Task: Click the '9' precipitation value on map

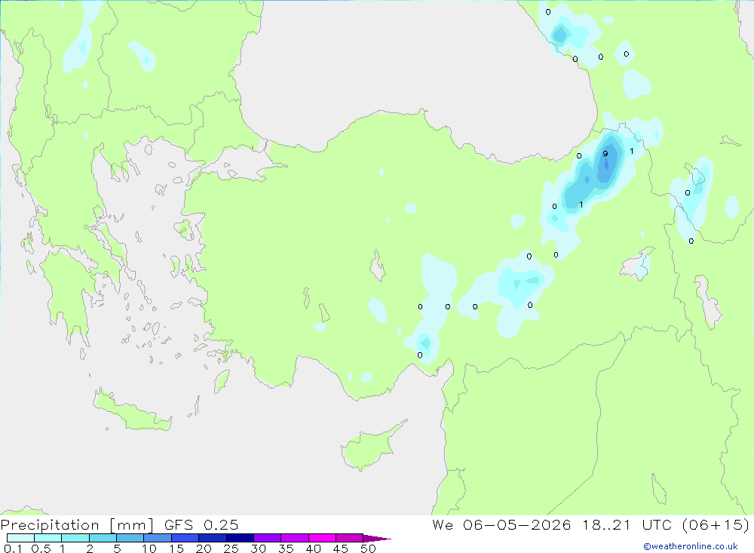Action: pyautogui.click(x=605, y=154)
